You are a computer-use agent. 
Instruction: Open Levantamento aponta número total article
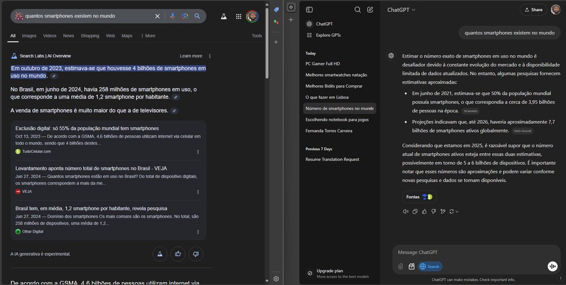(x=91, y=168)
